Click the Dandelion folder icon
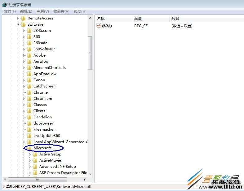Viewport: 244px width, 191px height. tap(29, 117)
